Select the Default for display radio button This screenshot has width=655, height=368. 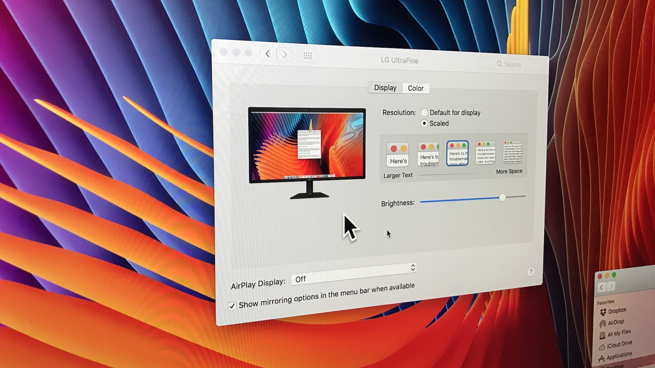point(424,112)
